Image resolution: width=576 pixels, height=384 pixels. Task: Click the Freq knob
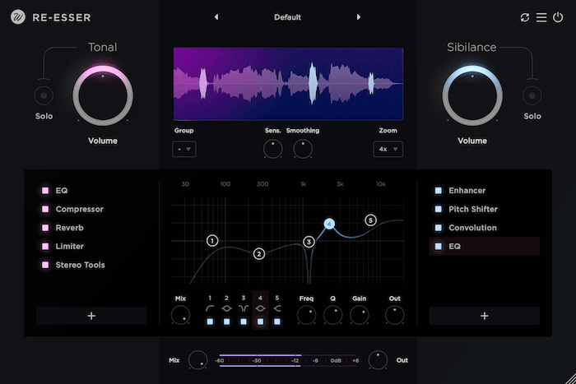306,316
